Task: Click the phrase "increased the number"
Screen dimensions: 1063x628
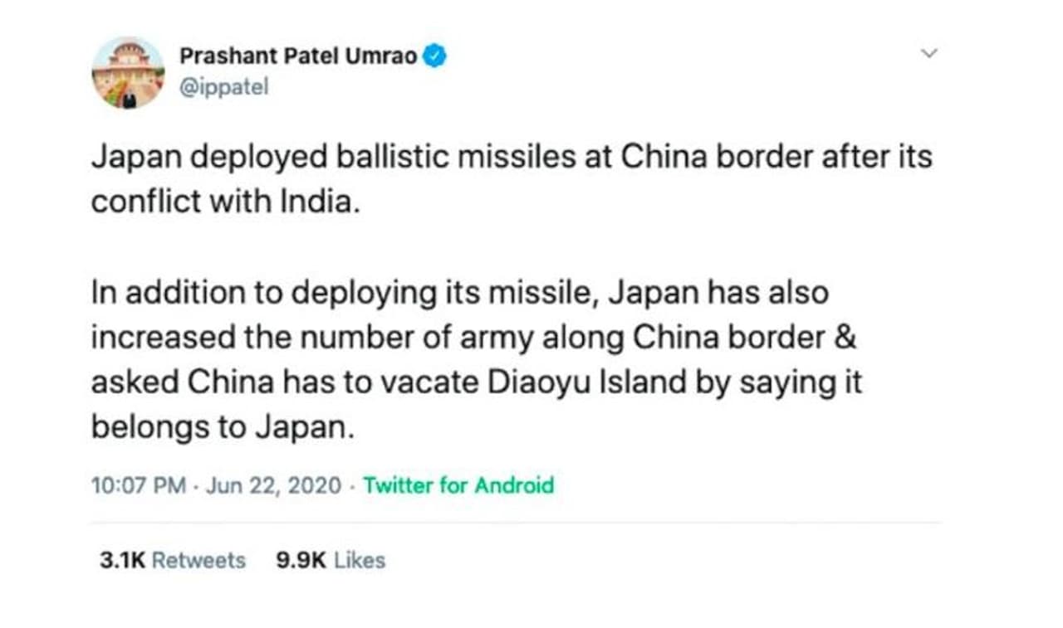Action: [227, 338]
